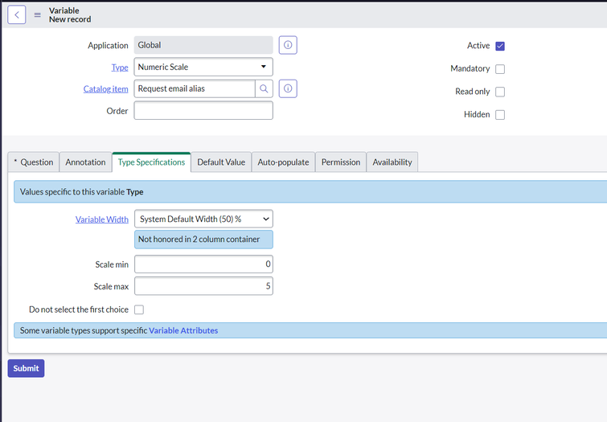Go back using the back arrow button
The image size is (607, 422).
17,14
